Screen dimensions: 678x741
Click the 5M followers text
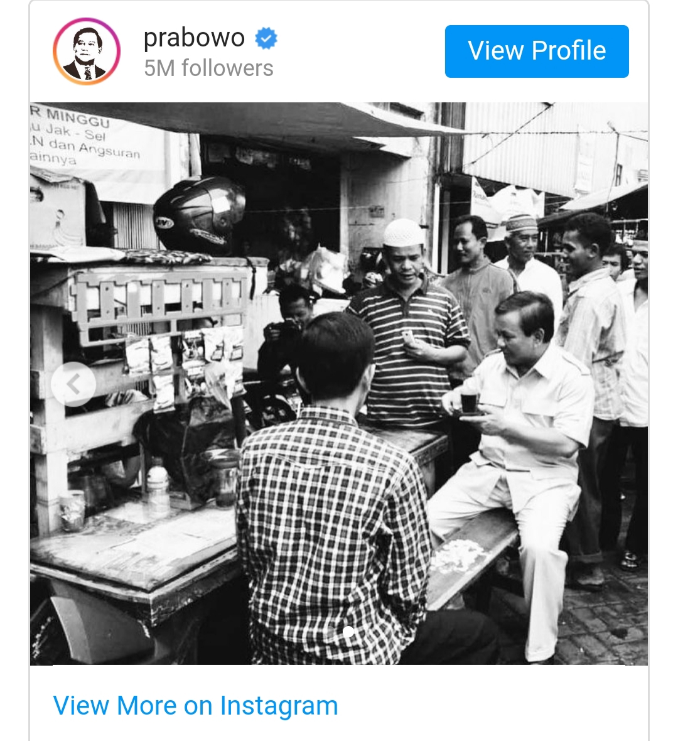tap(208, 68)
